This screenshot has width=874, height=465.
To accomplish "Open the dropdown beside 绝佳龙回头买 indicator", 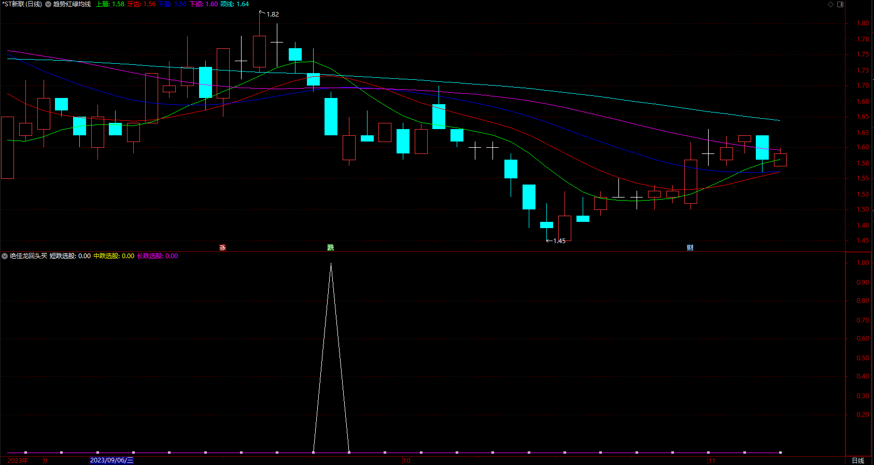I will point(5,256).
